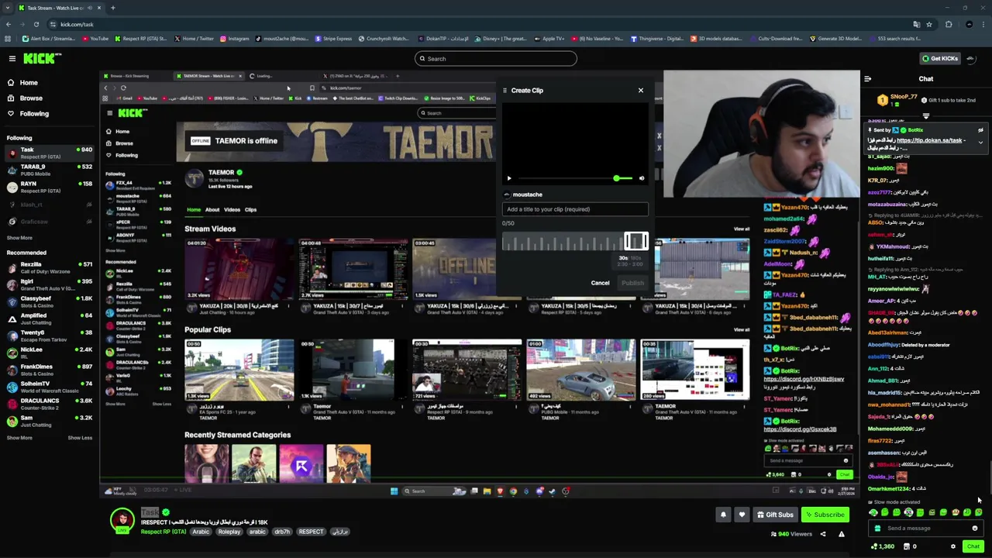The image size is (992, 558).
Task: Focus the Kick search field
Action: pyautogui.click(x=496, y=58)
